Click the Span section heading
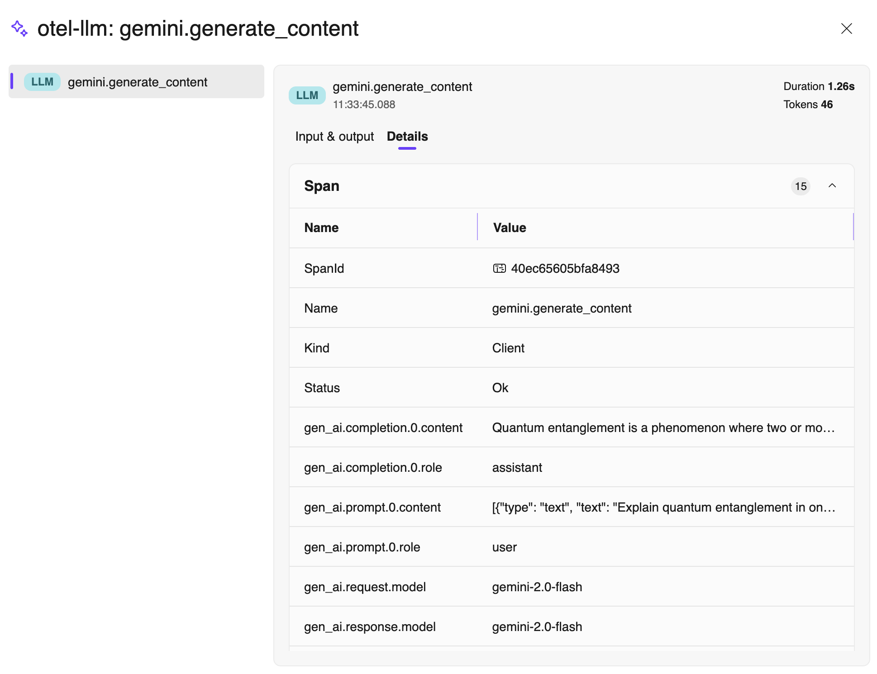 point(322,186)
